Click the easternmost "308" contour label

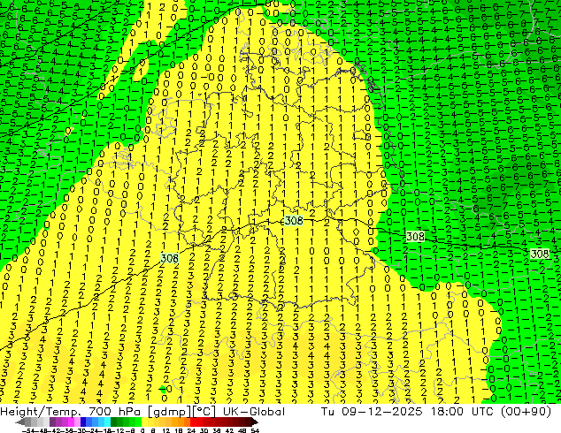tap(540, 254)
